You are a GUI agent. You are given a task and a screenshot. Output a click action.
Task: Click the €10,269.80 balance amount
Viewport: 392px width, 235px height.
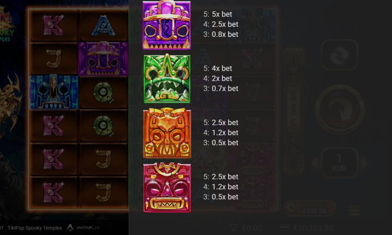point(314,228)
